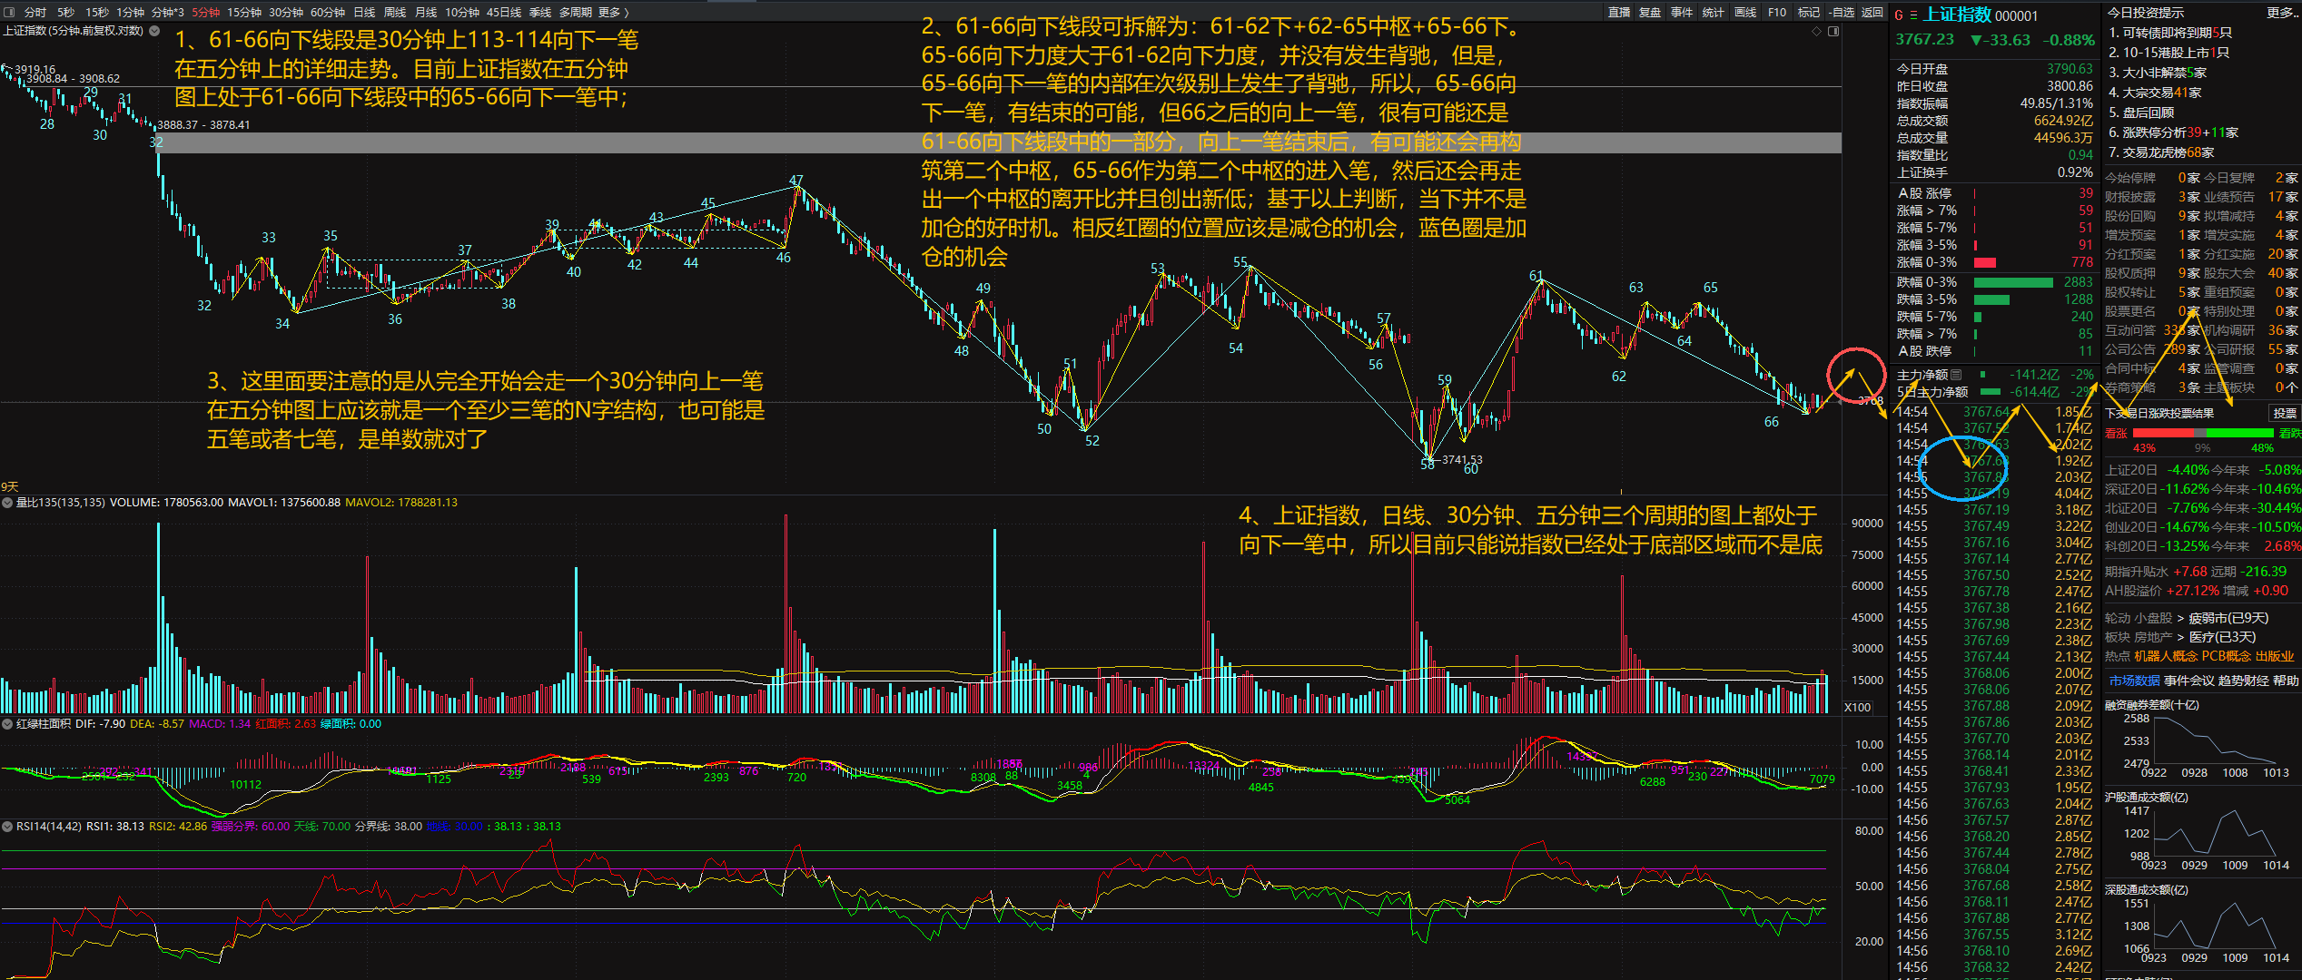Select the 事件会议 tab
2302x980 pixels.
[2188, 681]
